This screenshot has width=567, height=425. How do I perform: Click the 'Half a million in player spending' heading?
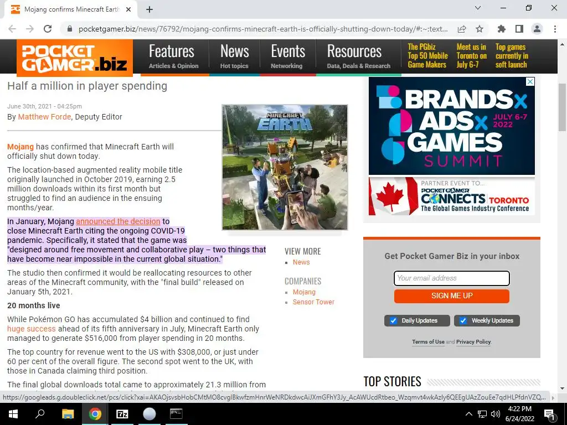pos(87,86)
